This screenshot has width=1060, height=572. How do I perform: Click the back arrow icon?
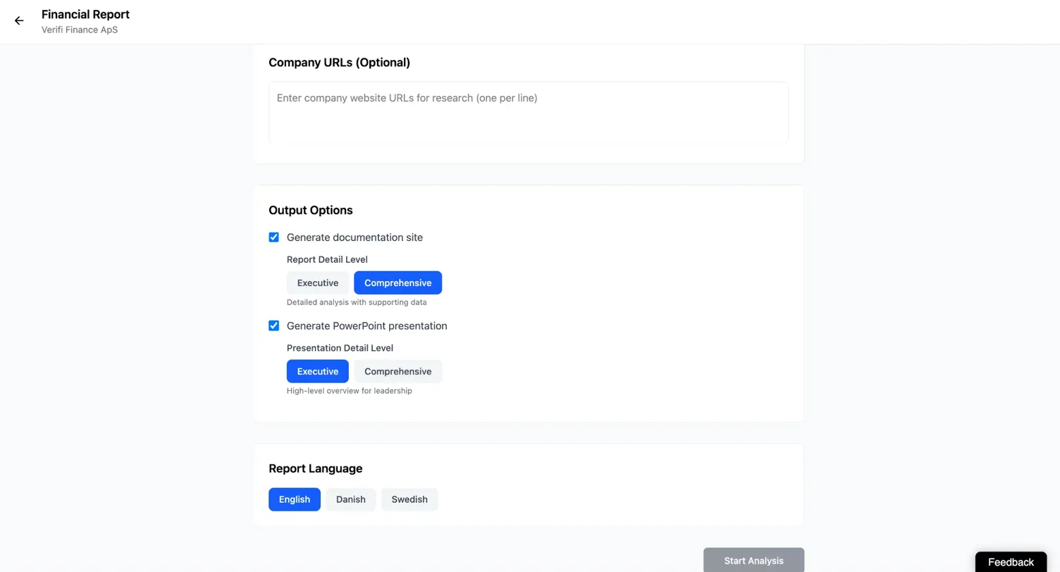point(19,21)
